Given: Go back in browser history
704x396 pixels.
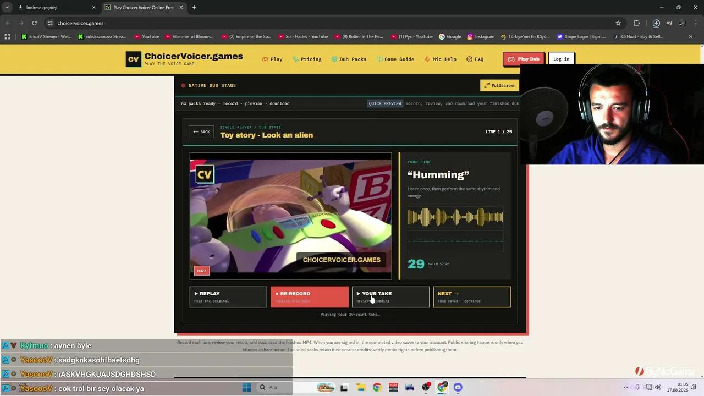Looking at the screenshot, I should click(8, 23).
